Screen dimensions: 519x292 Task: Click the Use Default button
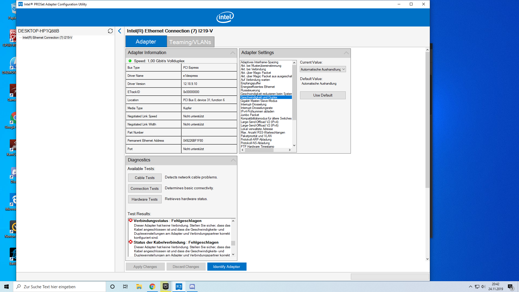click(323, 95)
